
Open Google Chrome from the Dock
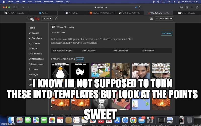click(x=133, y=120)
